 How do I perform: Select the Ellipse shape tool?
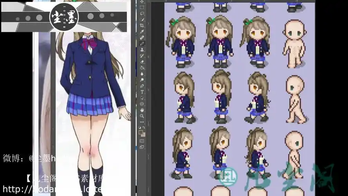(x=142, y=104)
